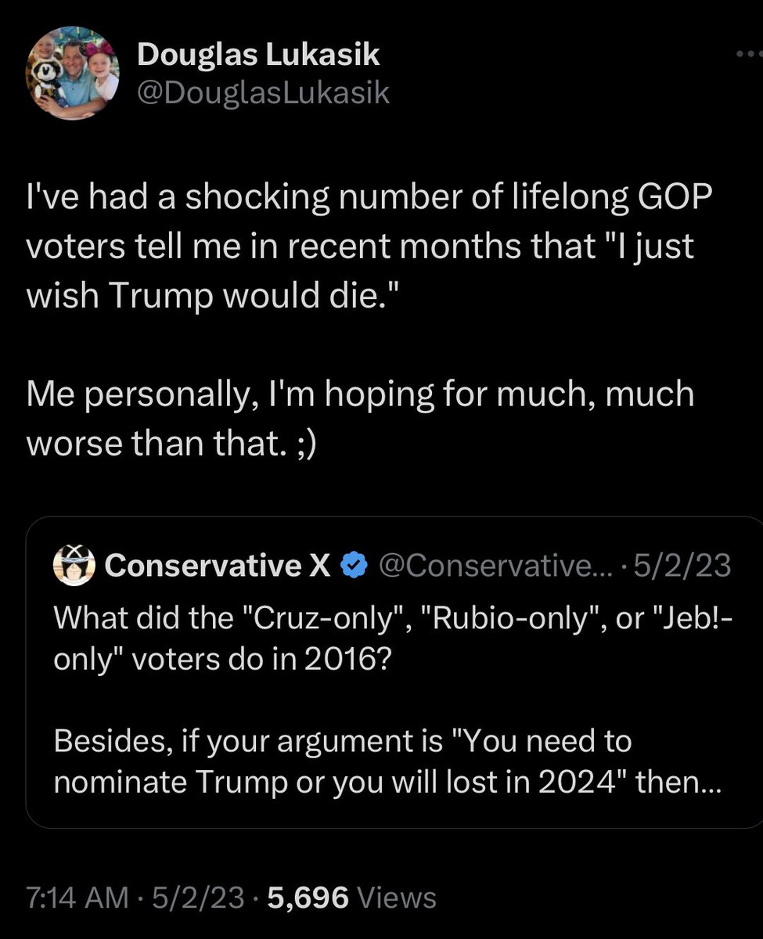Select the "Me personally" tweet paragraph

[x=360, y=417]
